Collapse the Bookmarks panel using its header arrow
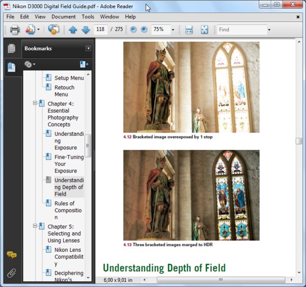306x287 pixels. [x=88, y=48]
